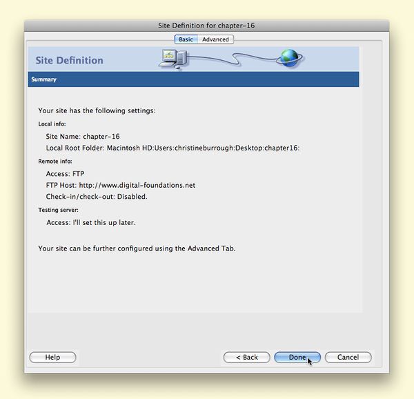Open Help for site definition
Image resolution: width=414 pixels, height=399 pixels.
[x=52, y=357]
